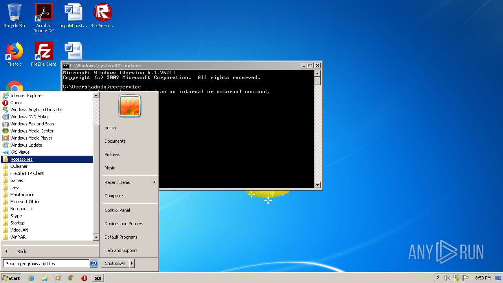
Task: Expand the Microsoft Office folder
Action: point(47,202)
